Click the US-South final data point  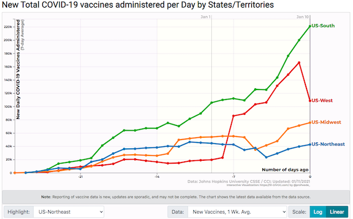(310, 26)
